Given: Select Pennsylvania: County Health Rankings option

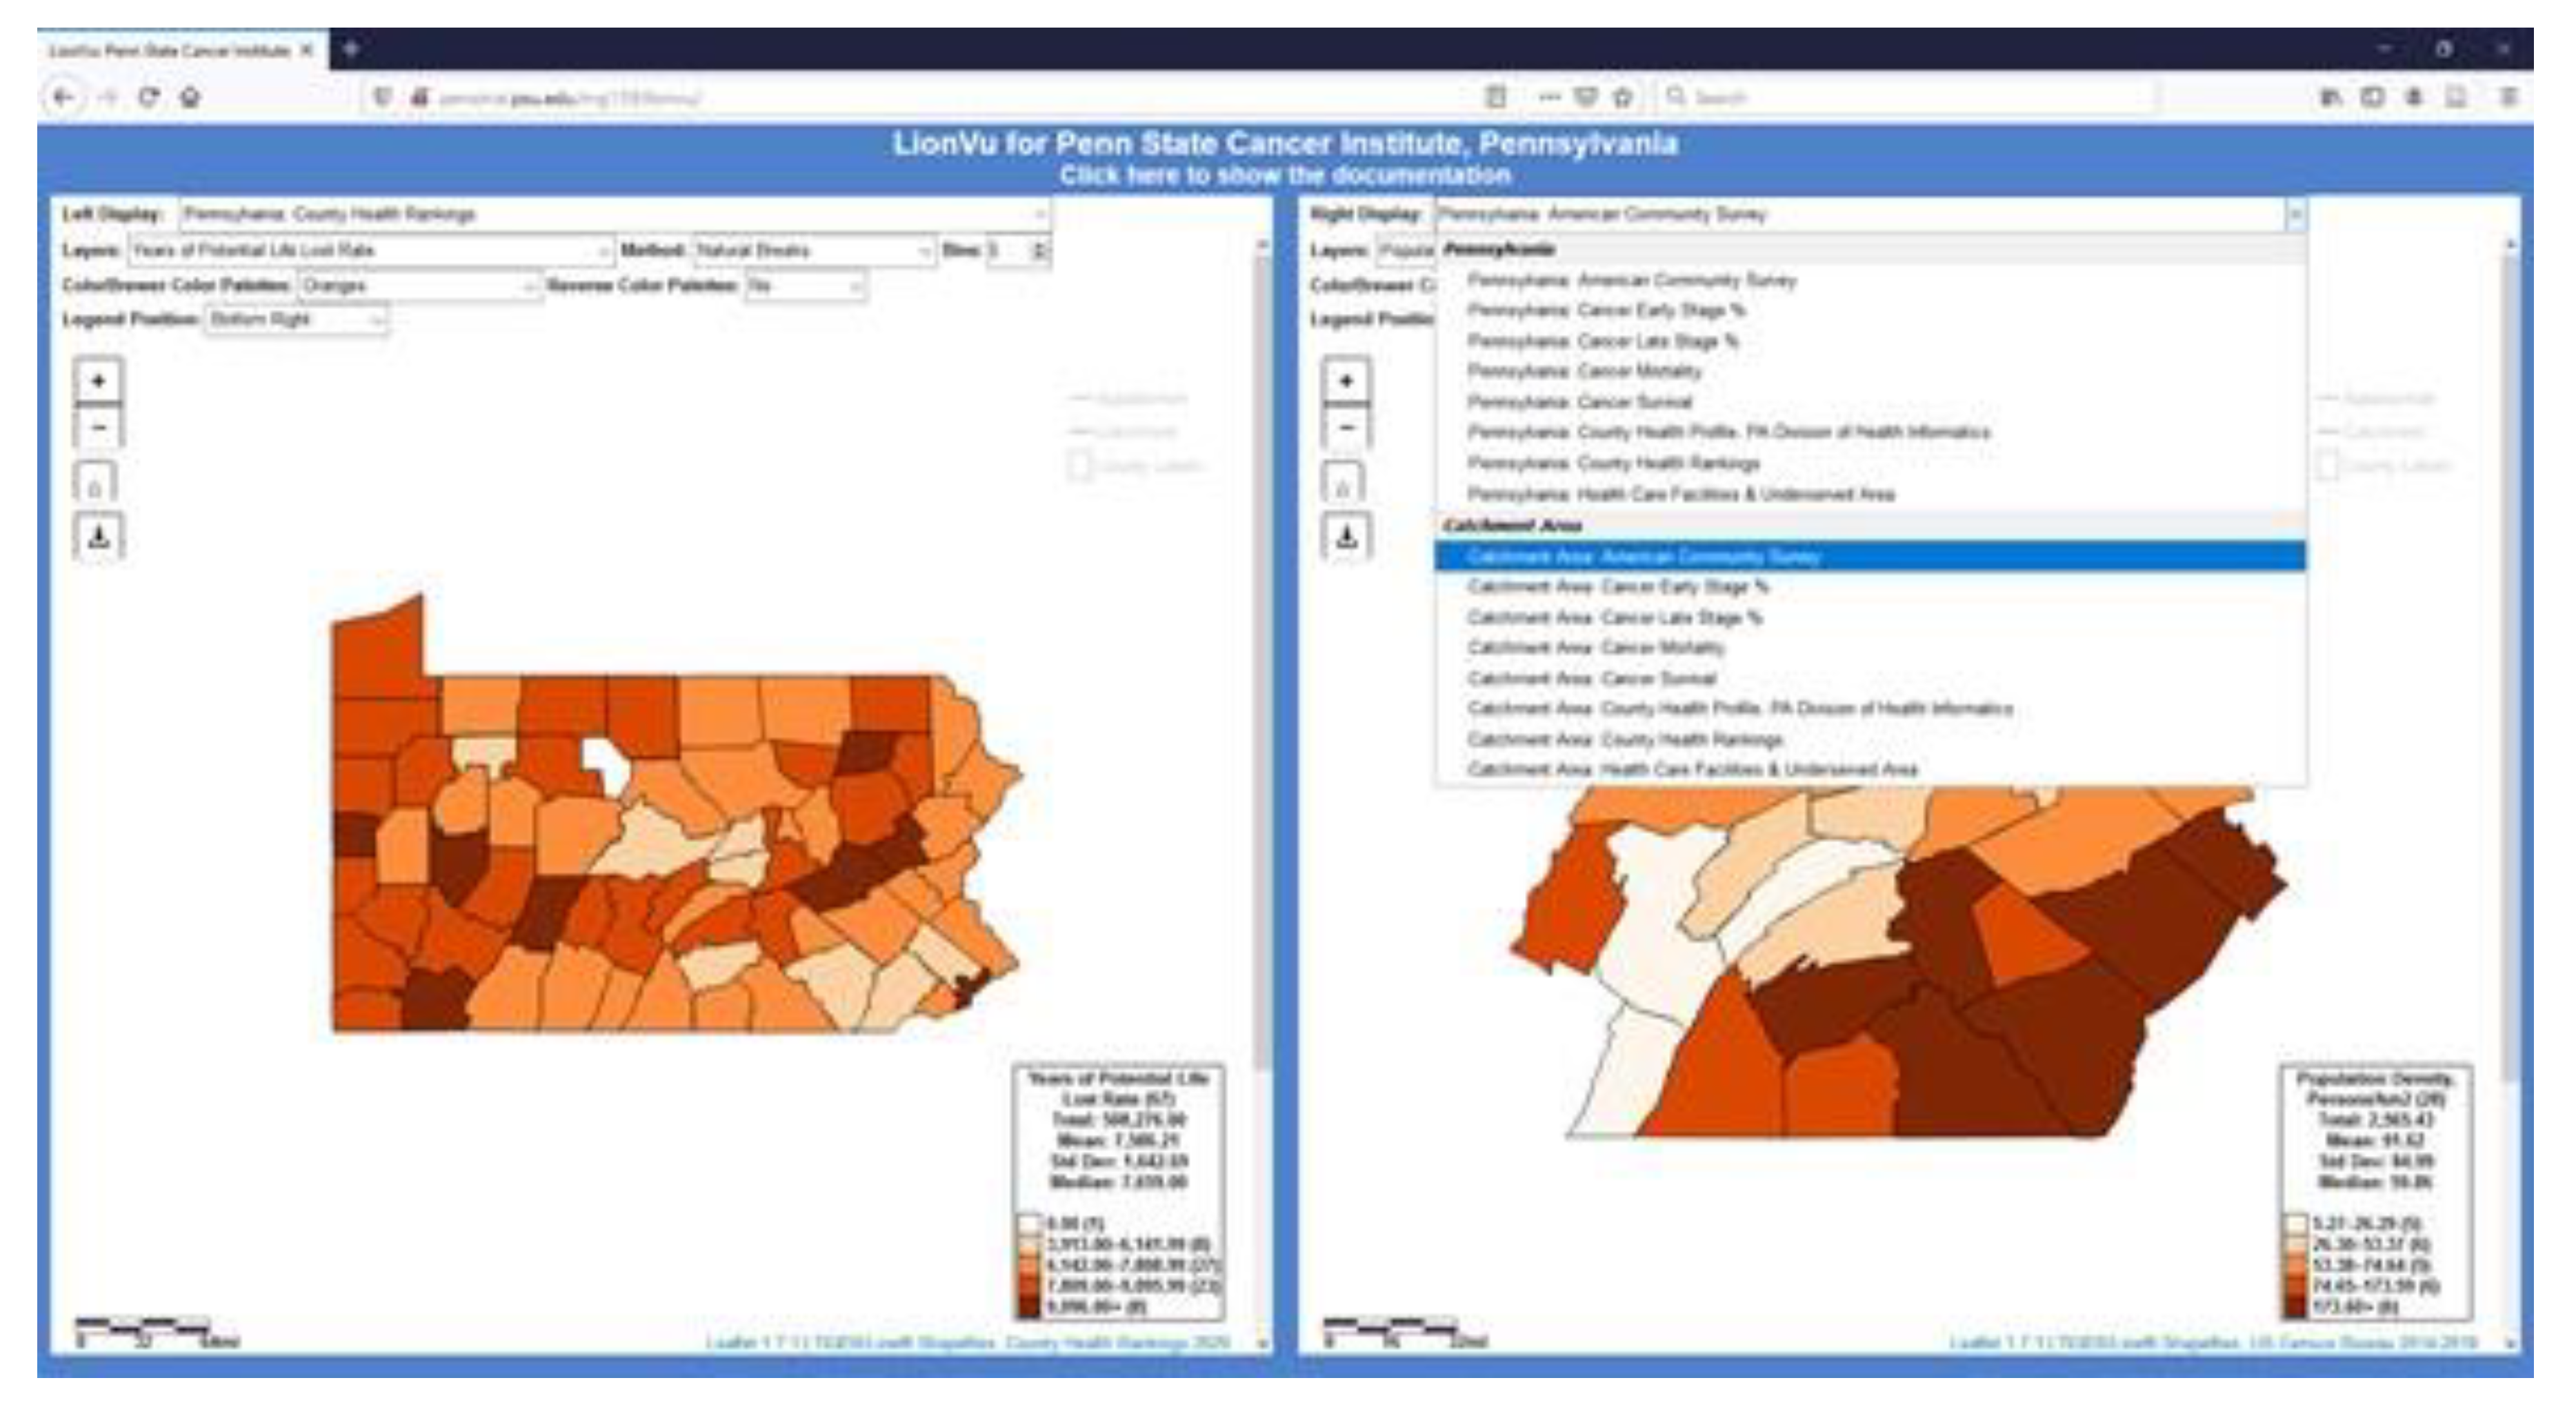Looking at the screenshot, I should click(1613, 463).
